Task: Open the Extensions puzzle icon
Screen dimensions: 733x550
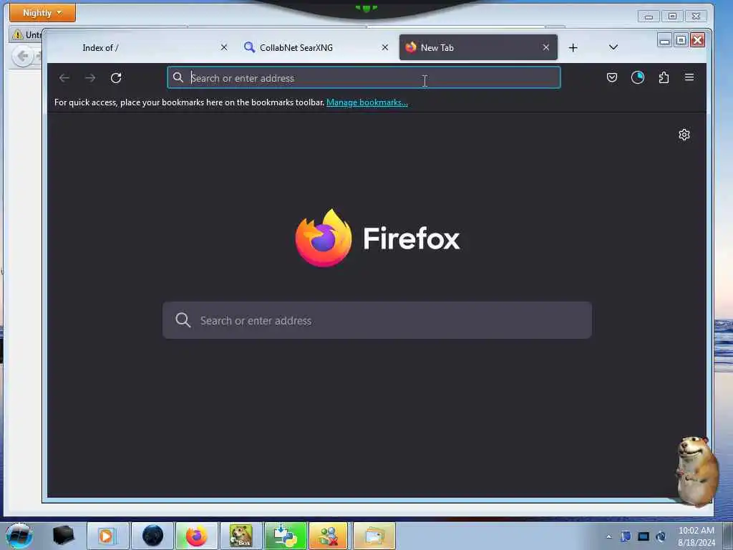Action: point(664,77)
